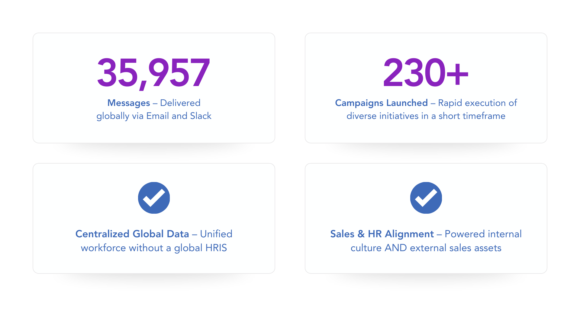The image size is (580, 326).
Task: Select the workforce without a global text
Action: (142, 248)
